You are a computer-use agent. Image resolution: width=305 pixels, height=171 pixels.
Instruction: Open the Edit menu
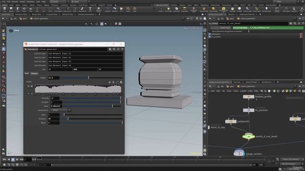click(x=9, y=1)
